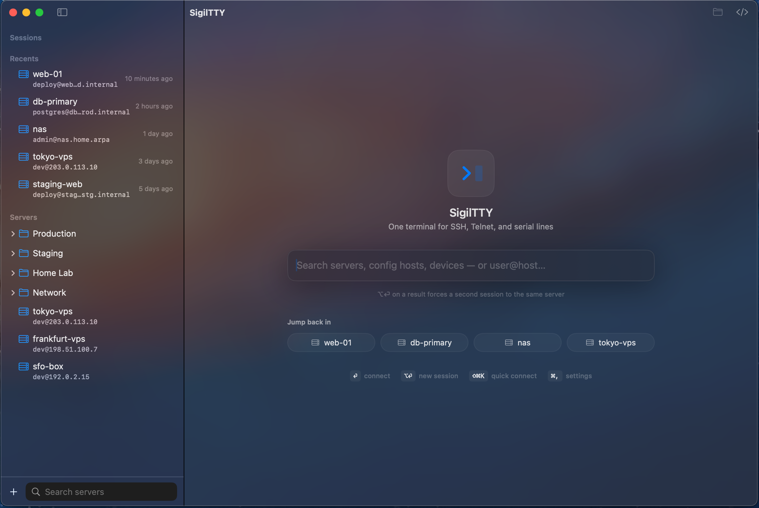Click the green zoom window button
The width and height of the screenshot is (759, 508).
(39, 12)
